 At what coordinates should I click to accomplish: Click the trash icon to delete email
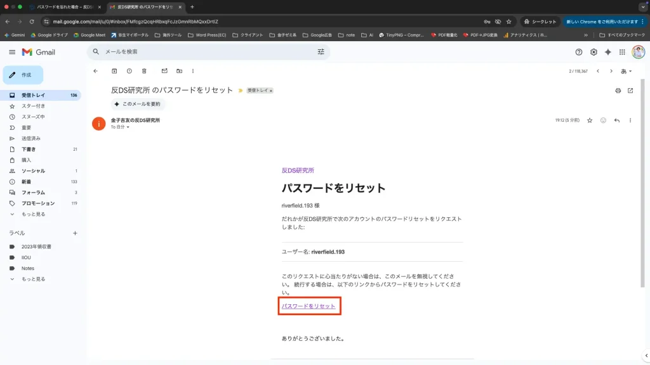click(x=145, y=71)
